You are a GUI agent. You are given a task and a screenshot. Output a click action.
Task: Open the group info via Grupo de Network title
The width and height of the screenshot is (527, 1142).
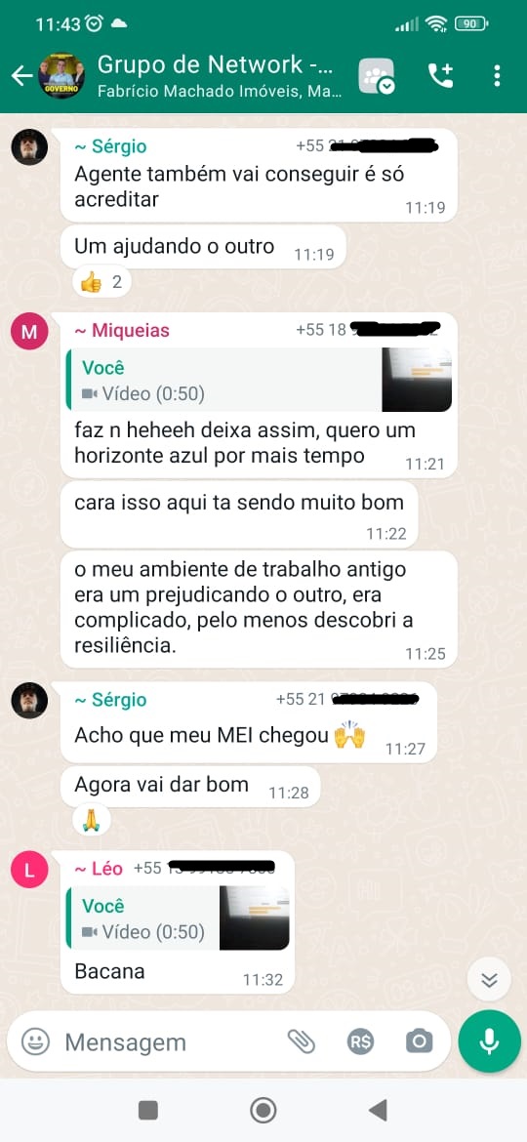click(216, 64)
